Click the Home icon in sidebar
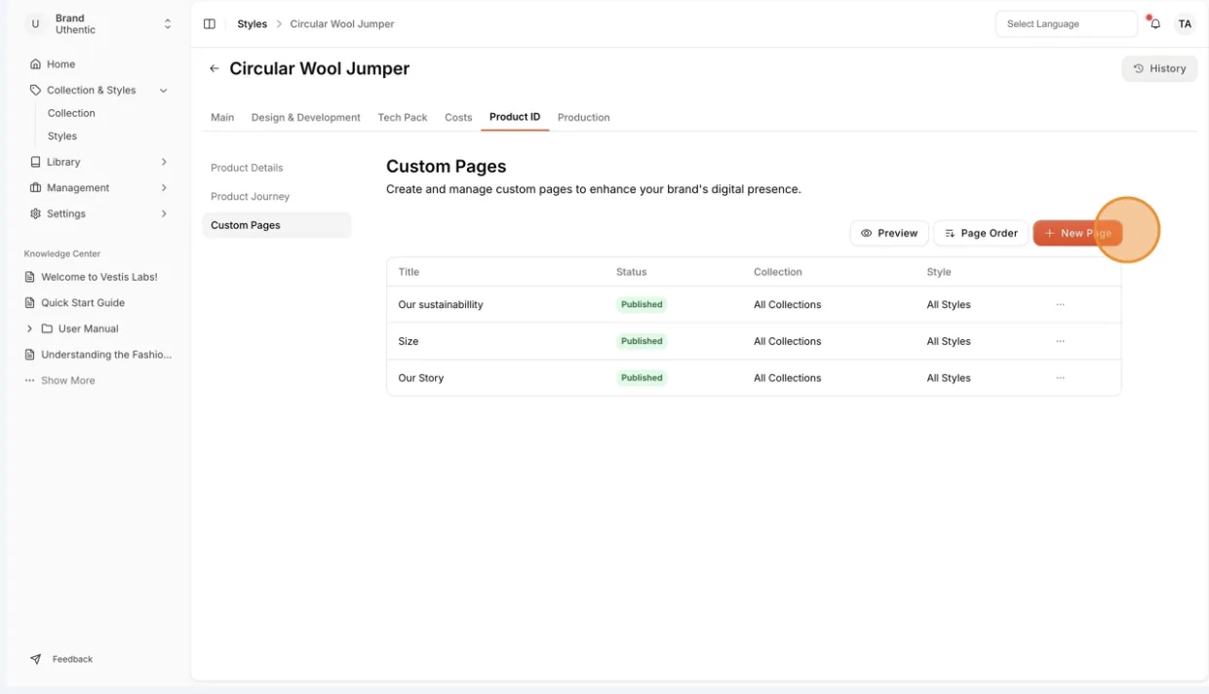Image resolution: width=1209 pixels, height=694 pixels. click(35, 64)
